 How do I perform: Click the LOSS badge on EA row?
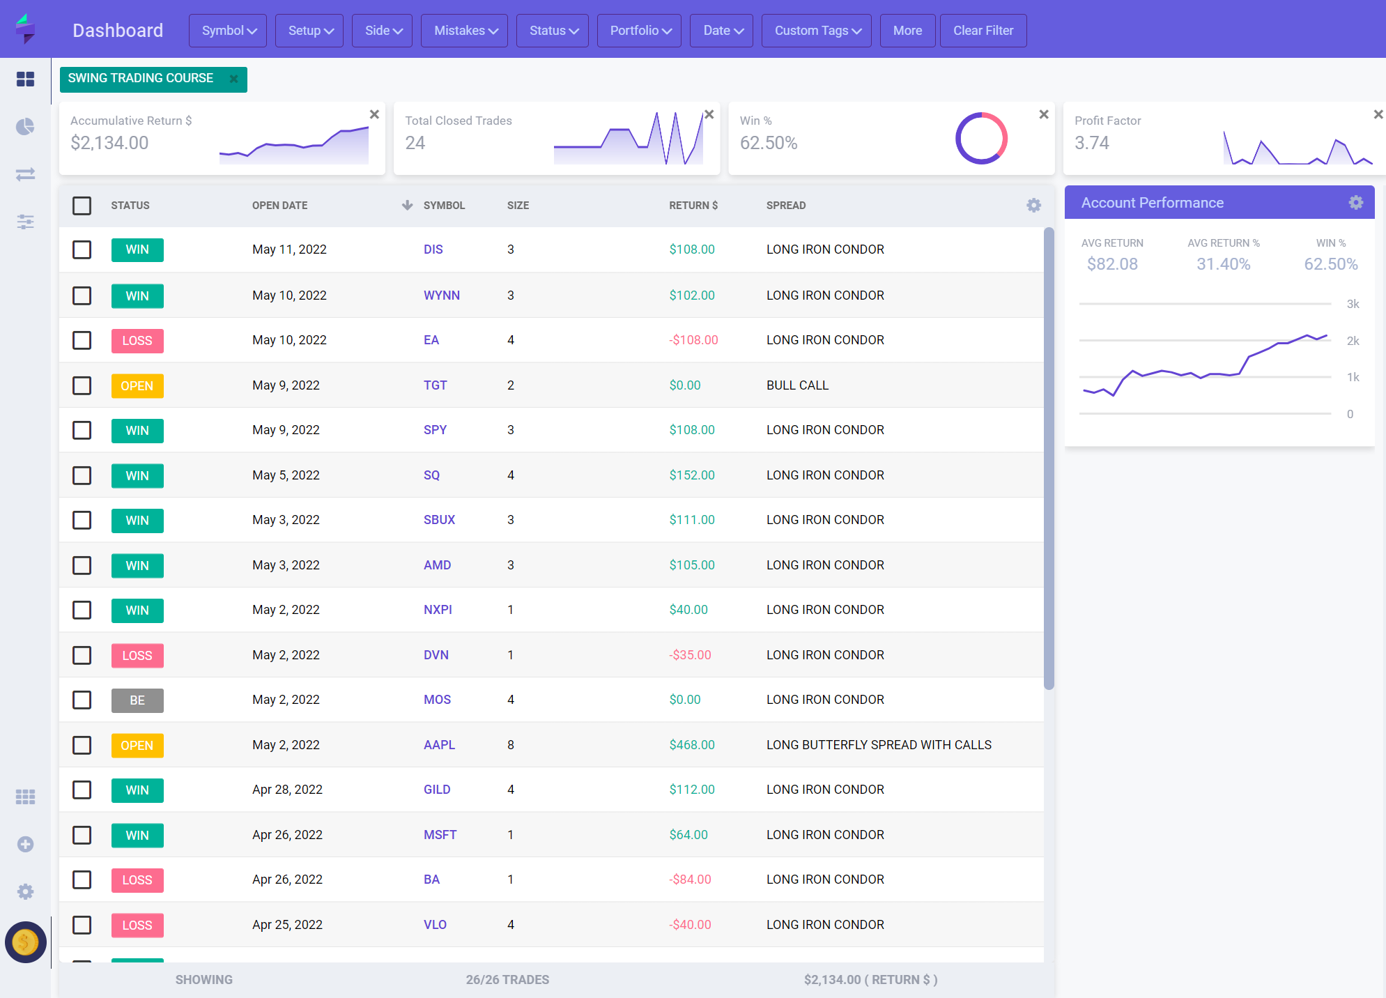137,341
